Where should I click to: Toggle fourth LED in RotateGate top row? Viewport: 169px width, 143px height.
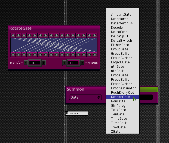click(29, 35)
